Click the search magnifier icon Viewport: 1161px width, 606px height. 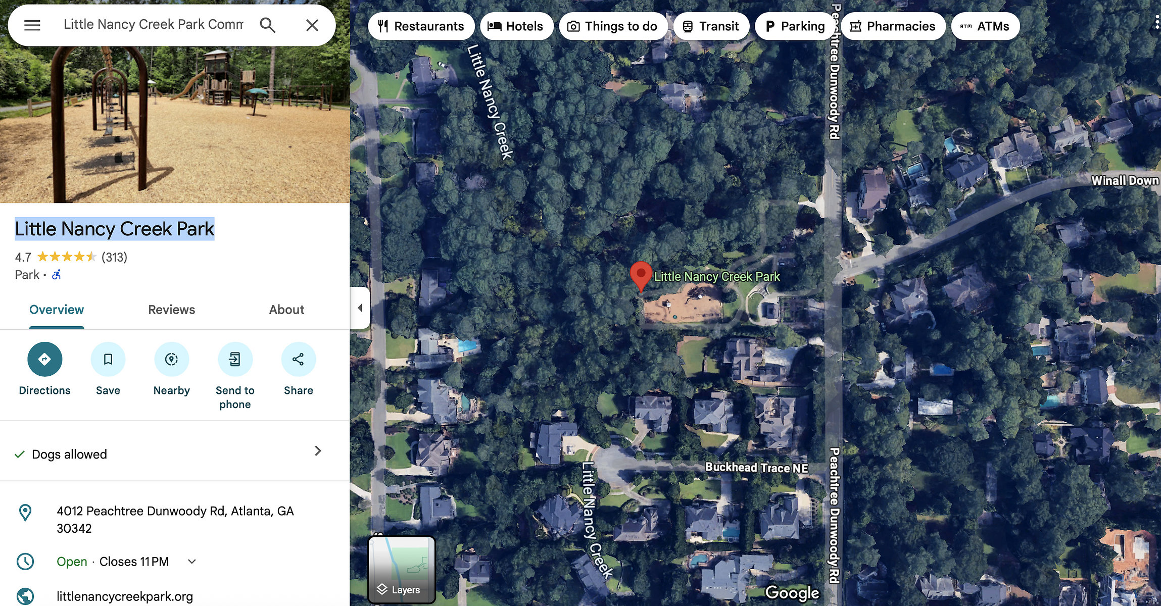[x=267, y=25]
